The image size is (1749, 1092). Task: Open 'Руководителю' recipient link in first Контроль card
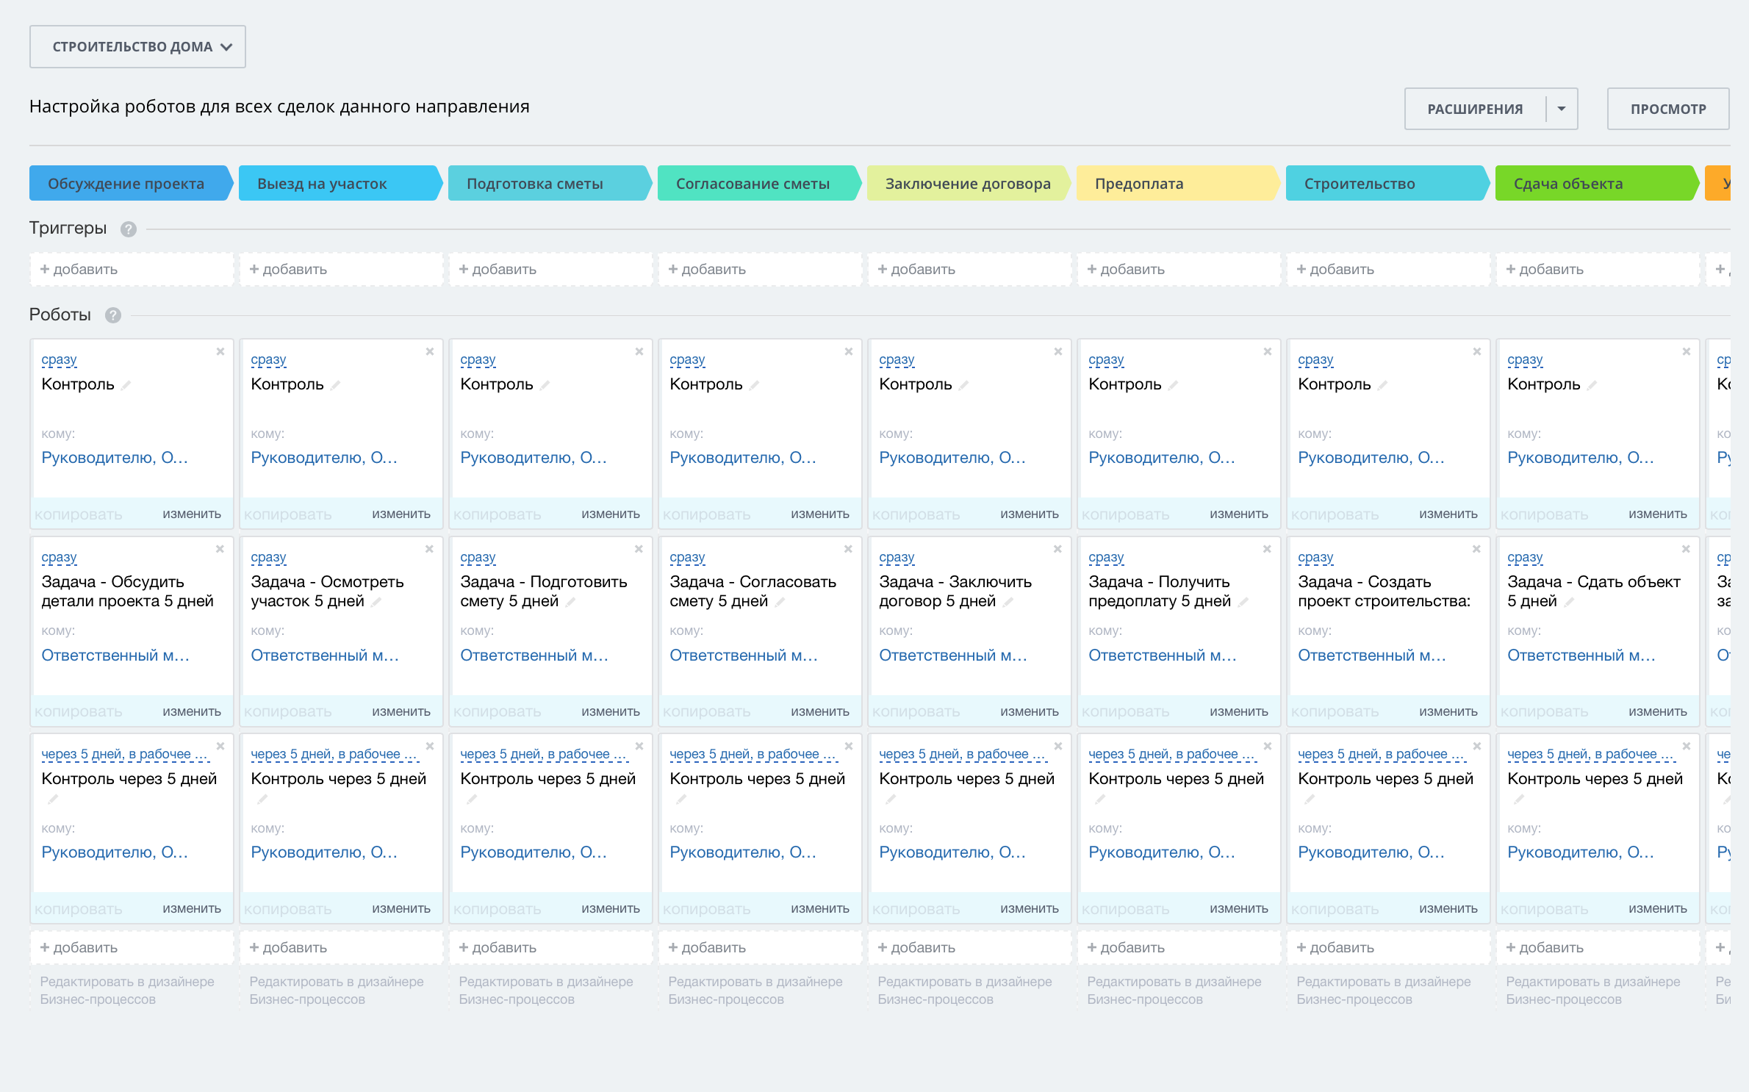click(115, 458)
